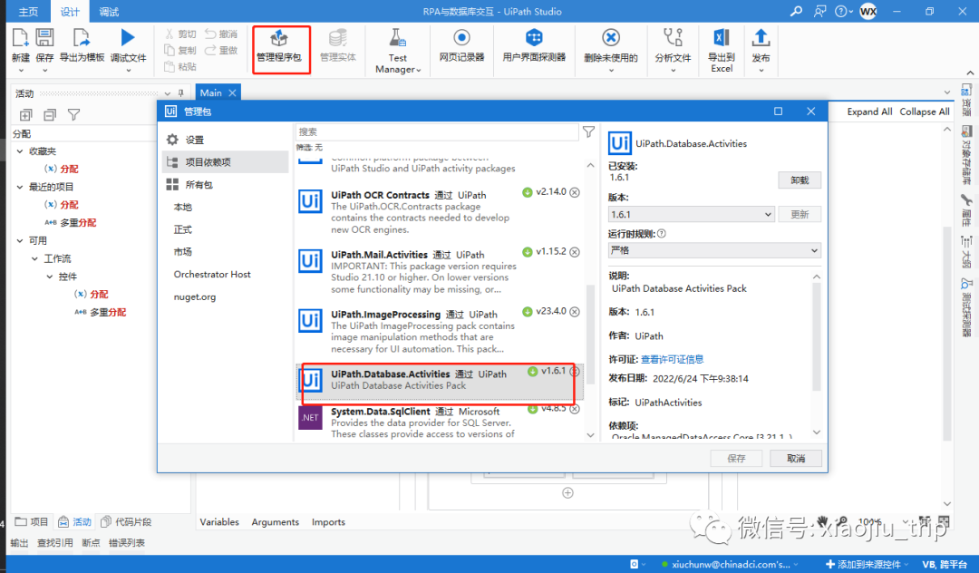
Task: Click 取消 button in package dialog
Action: pyautogui.click(x=796, y=458)
